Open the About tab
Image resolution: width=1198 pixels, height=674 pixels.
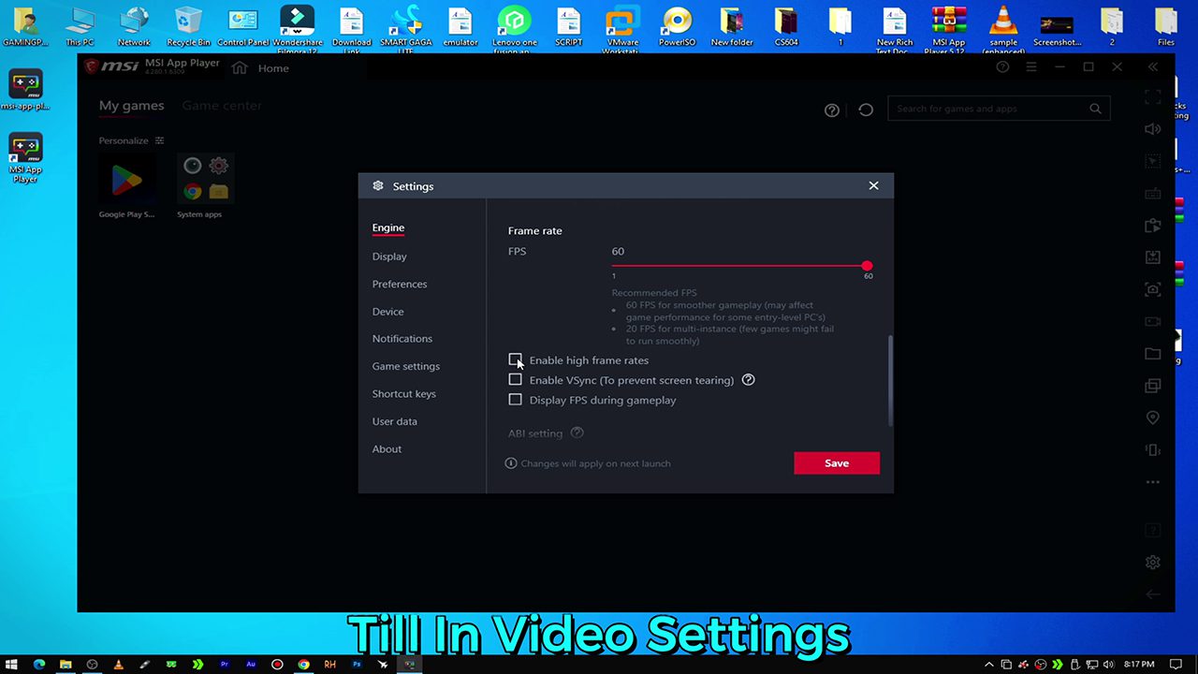(387, 449)
